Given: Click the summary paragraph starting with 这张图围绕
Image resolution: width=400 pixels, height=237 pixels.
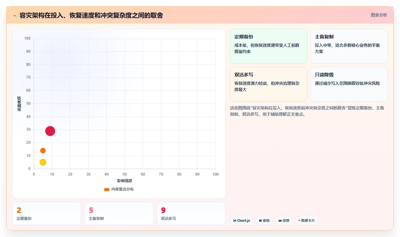Looking at the screenshot, I should click(307, 111).
